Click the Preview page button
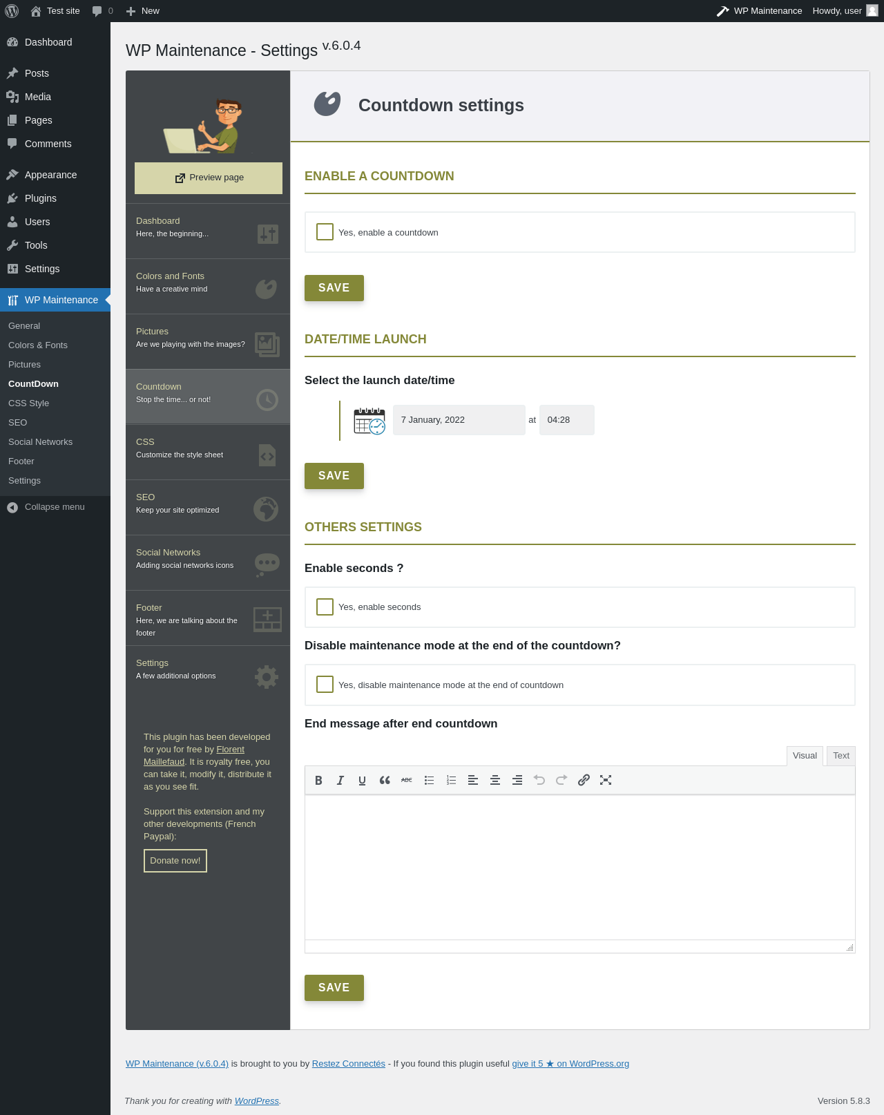Image resolution: width=884 pixels, height=1115 pixels. click(209, 178)
